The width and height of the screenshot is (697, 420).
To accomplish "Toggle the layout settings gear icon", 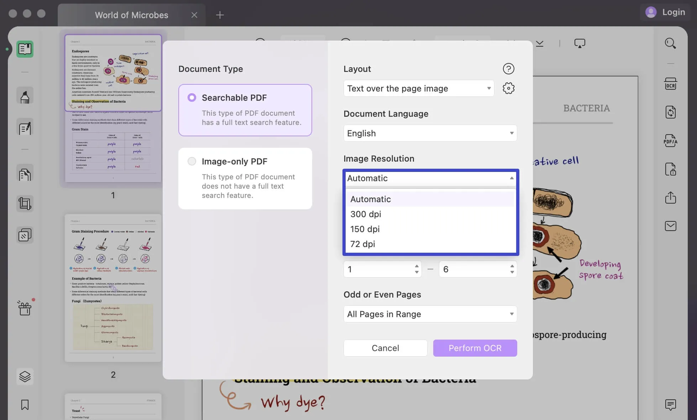I will coord(508,88).
